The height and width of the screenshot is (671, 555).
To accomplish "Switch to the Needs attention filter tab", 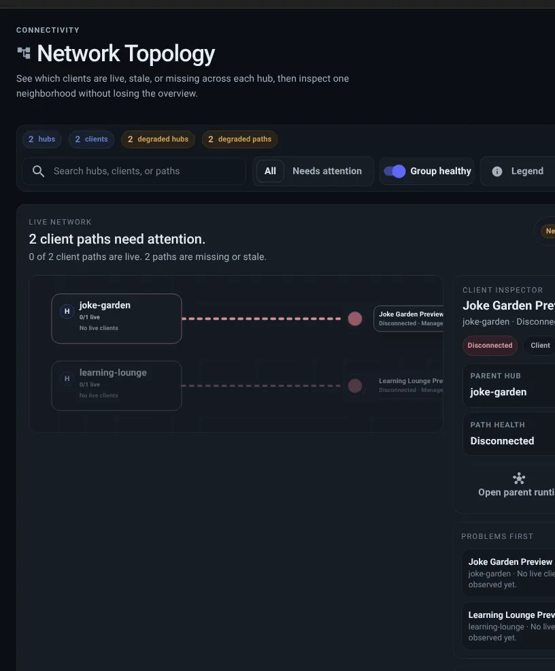I will coord(327,171).
